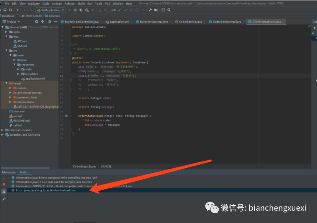Open the Project panel gear settings
The height and width of the screenshot is (223, 317).
[x=50, y=22]
